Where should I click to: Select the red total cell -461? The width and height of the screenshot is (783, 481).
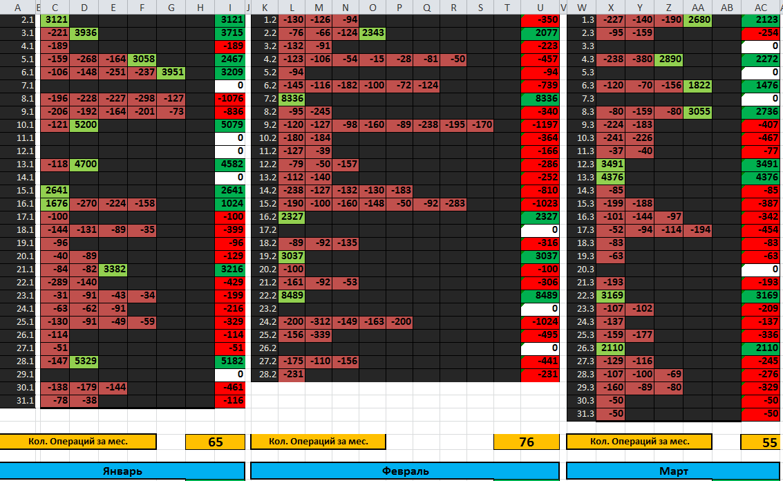point(229,387)
